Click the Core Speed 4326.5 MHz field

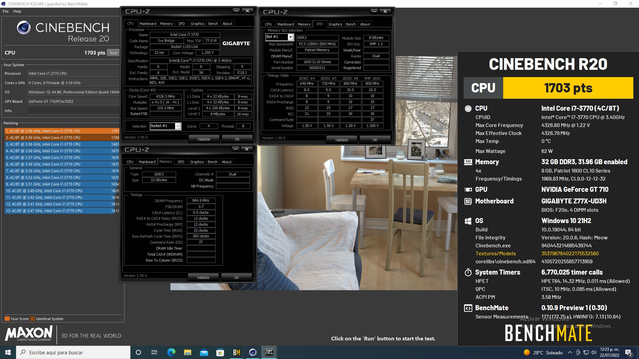click(x=165, y=96)
